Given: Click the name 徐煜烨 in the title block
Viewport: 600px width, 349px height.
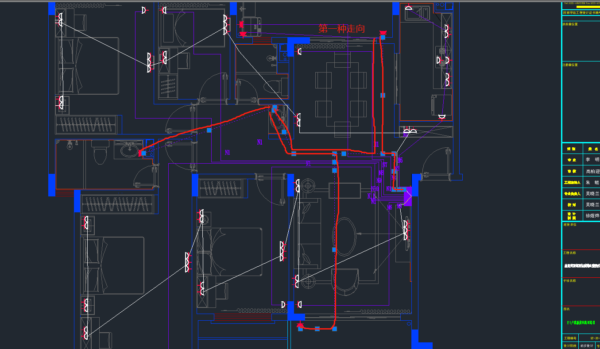Looking at the screenshot, I should [592, 216].
